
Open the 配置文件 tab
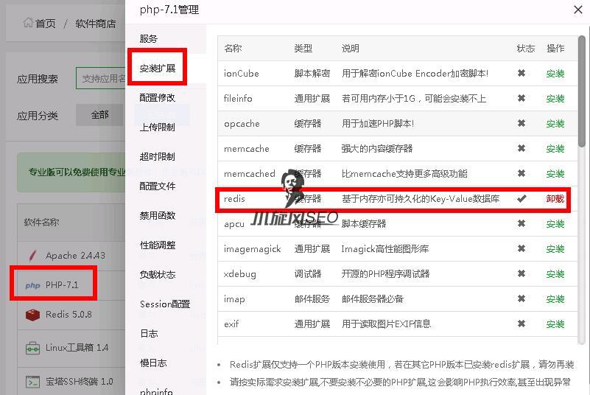(158, 186)
